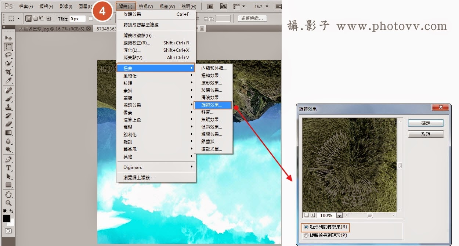Select the Brush tool

8,99
